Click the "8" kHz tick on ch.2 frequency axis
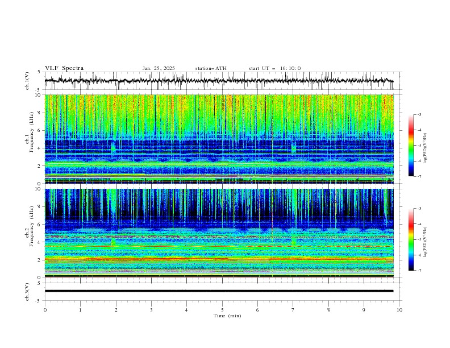450x348 pixels. coord(40,207)
